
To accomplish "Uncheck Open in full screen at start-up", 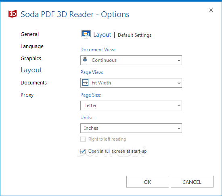I will point(83,151).
